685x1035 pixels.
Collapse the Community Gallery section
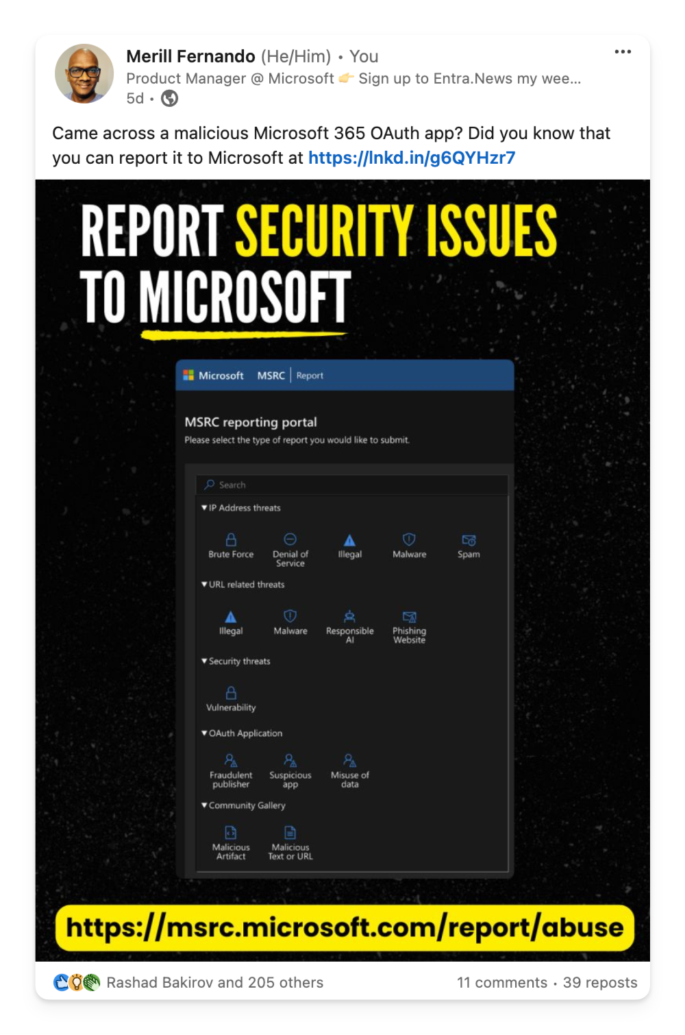pyautogui.click(x=243, y=805)
